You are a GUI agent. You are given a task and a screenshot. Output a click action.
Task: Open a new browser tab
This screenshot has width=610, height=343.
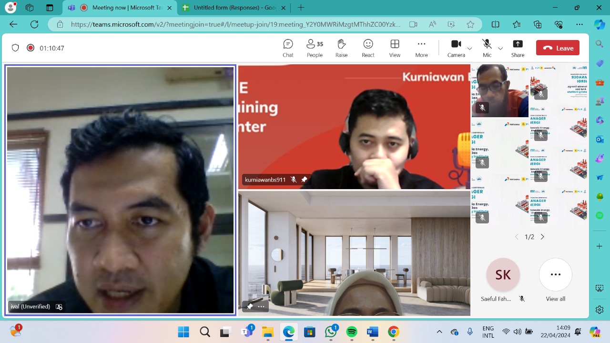pyautogui.click(x=301, y=8)
